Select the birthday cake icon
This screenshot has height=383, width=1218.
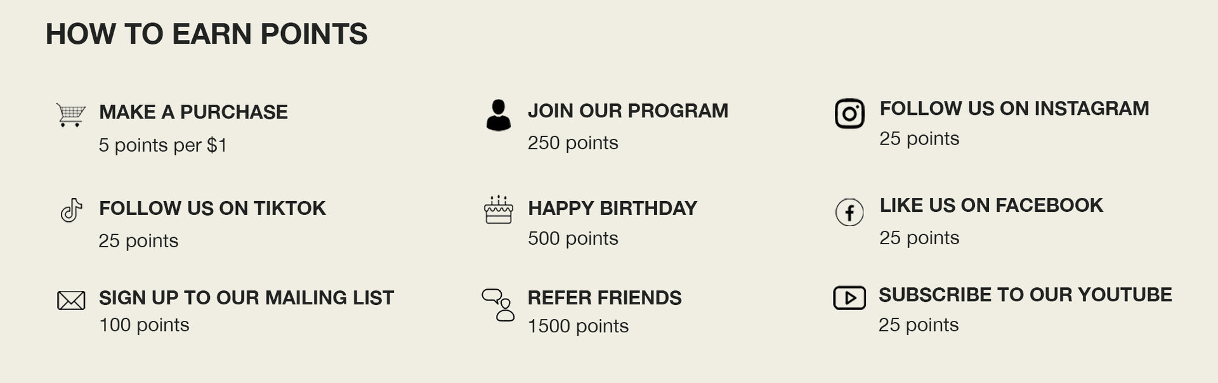(499, 209)
